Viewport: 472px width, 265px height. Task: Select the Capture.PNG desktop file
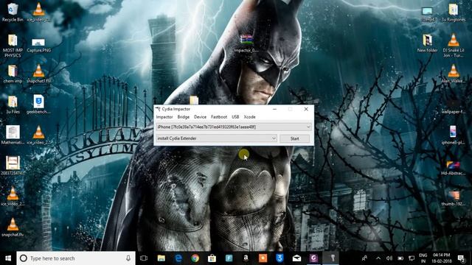38,45
